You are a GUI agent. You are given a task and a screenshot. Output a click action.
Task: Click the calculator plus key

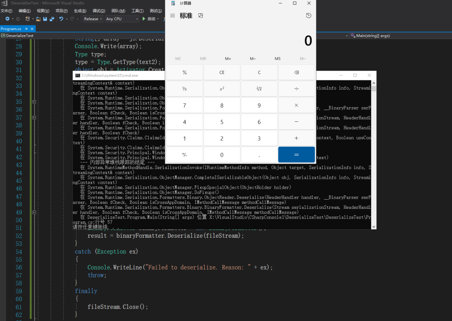(296, 138)
